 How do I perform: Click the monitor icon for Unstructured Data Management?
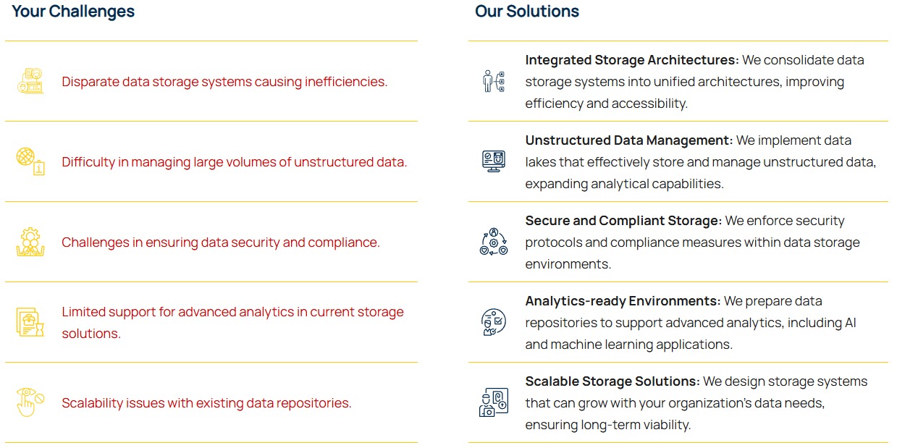[x=493, y=161]
